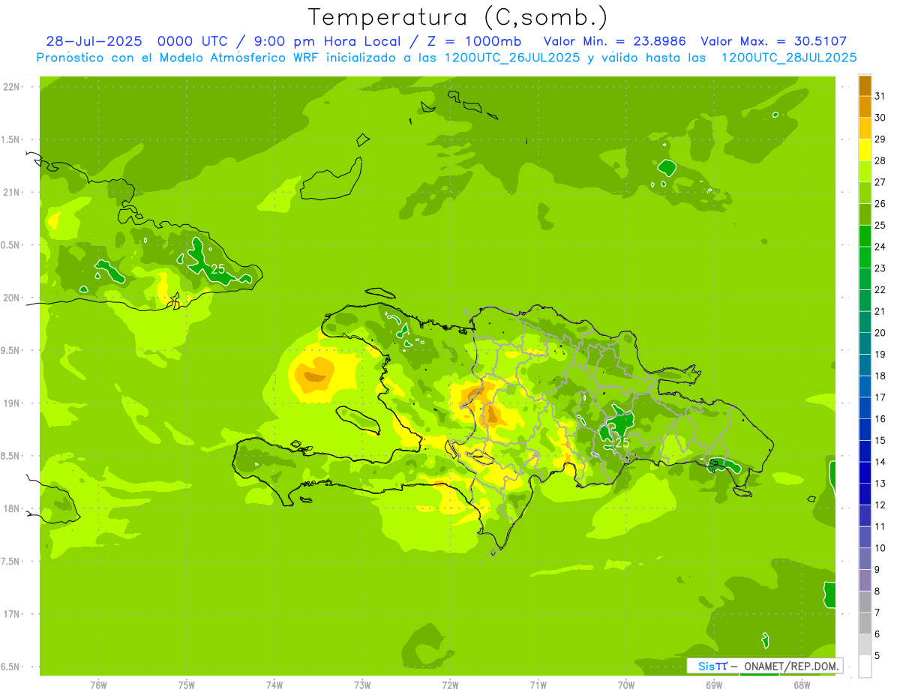Click the '72W' longitude axis label
The height and width of the screenshot is (695, 900).
point(450,685)
